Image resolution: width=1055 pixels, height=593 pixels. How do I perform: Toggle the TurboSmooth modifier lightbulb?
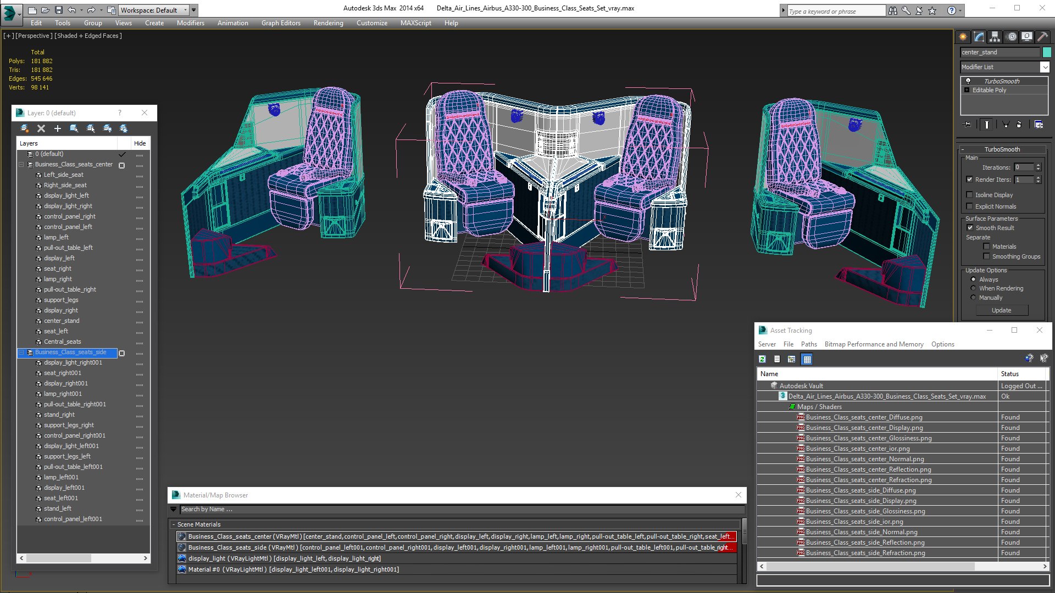(968, 81)
